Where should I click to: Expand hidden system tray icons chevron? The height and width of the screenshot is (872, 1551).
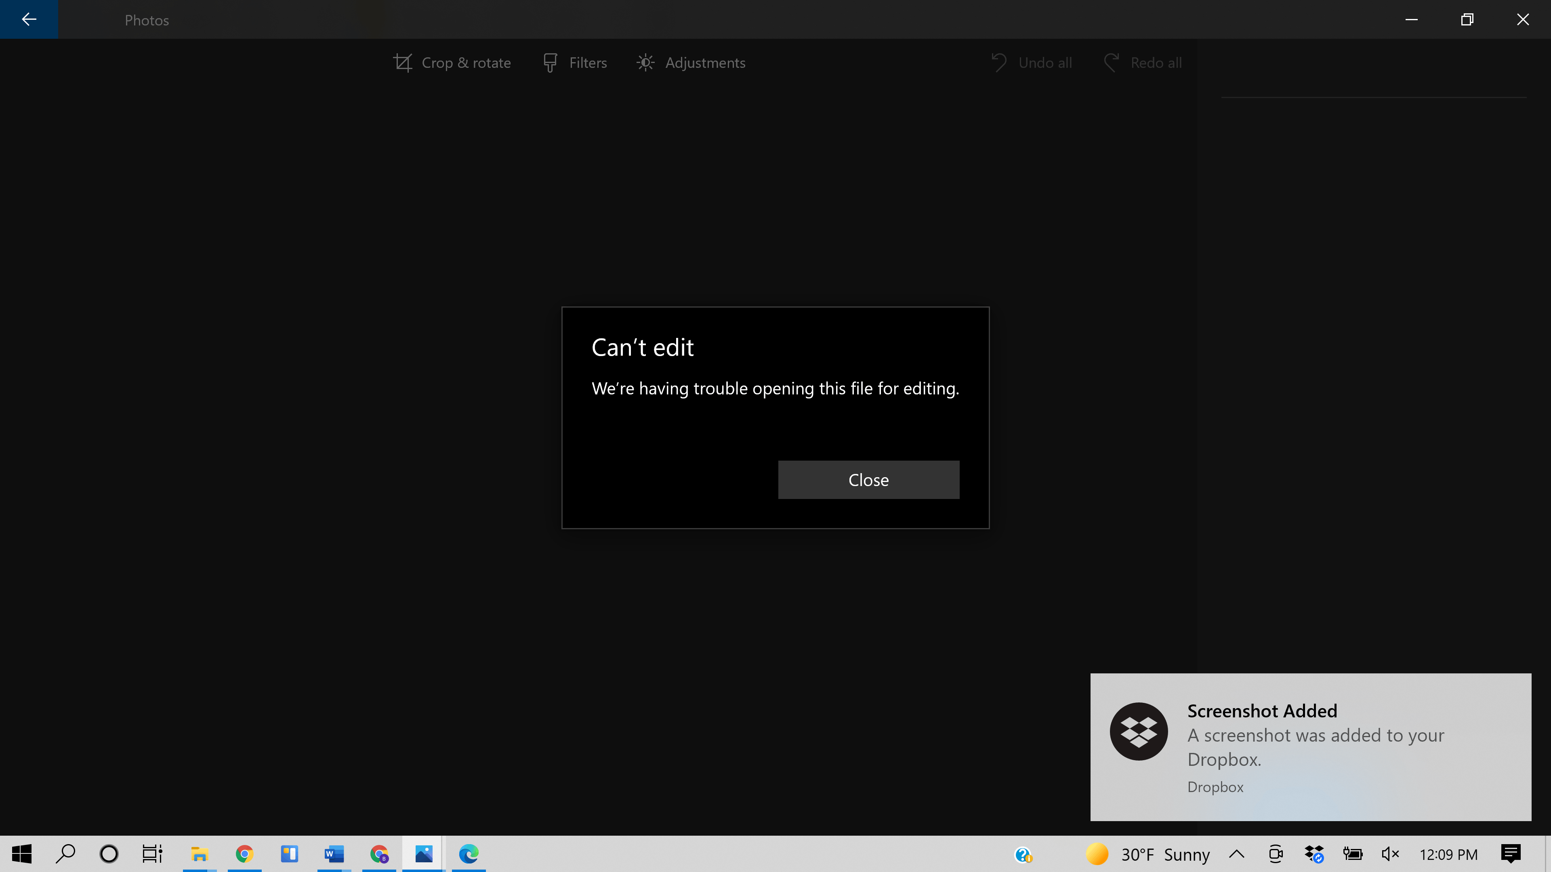(x=1237, y=854)
